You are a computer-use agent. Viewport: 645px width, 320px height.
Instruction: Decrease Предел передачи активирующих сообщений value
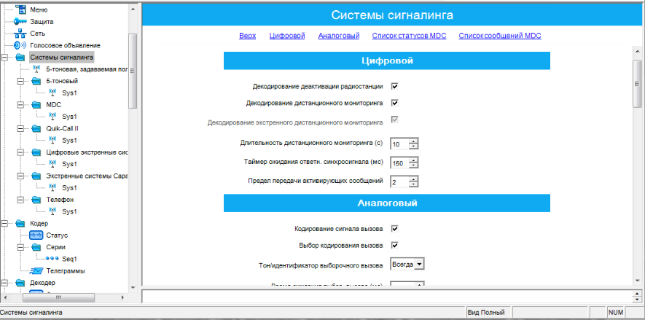(414, 184)
